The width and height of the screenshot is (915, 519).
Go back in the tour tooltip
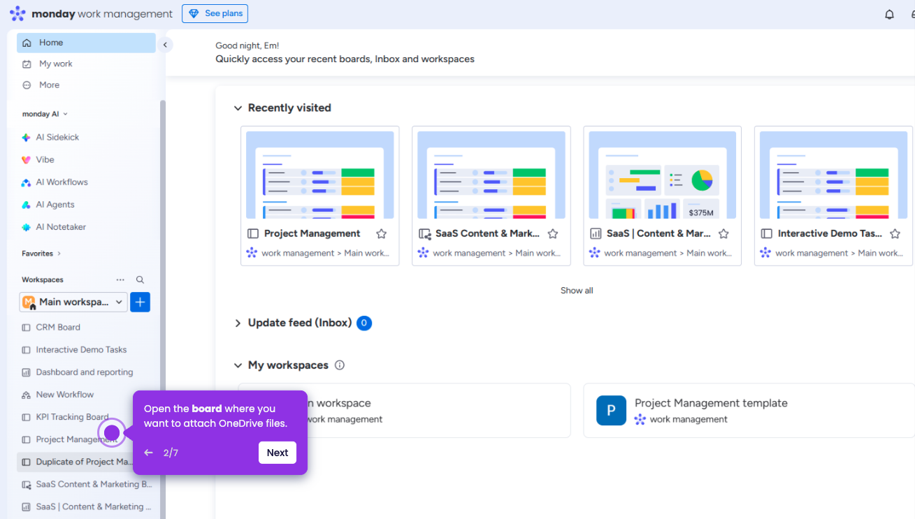[148, 453]
